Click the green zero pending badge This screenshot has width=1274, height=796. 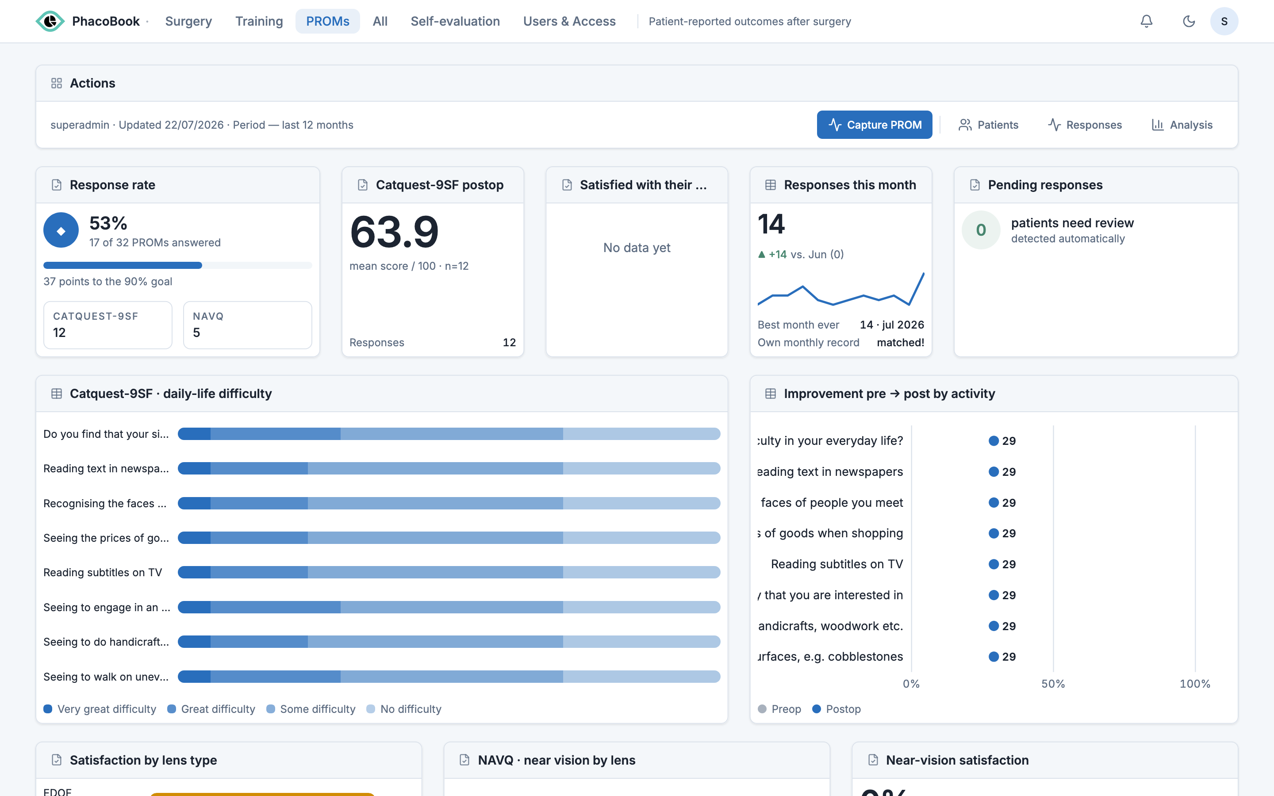[981, 230]
